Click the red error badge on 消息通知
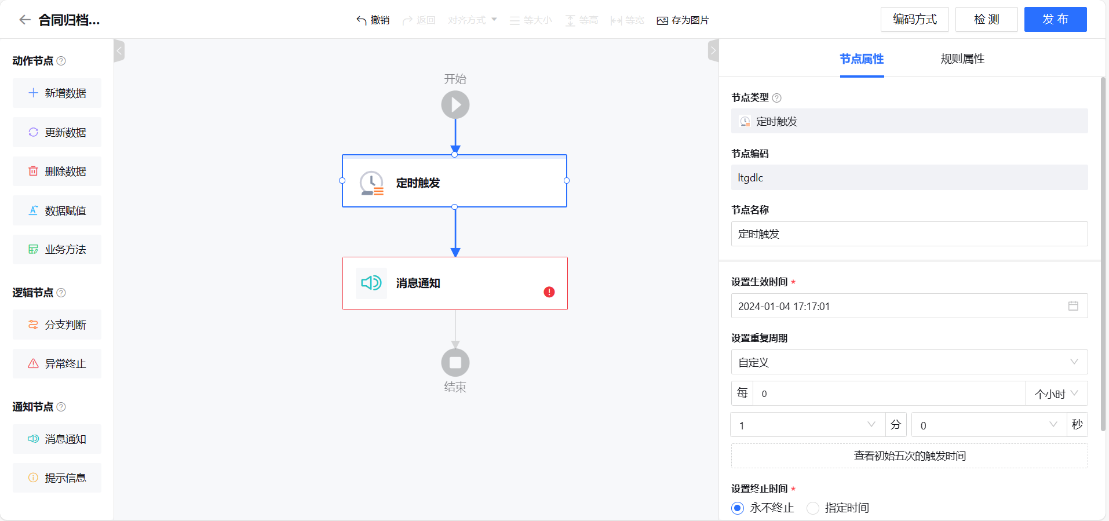This screenshot has height=521, width=1109. [549, 292]
